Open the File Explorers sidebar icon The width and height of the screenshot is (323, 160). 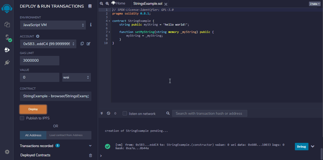tap(7, 25)
